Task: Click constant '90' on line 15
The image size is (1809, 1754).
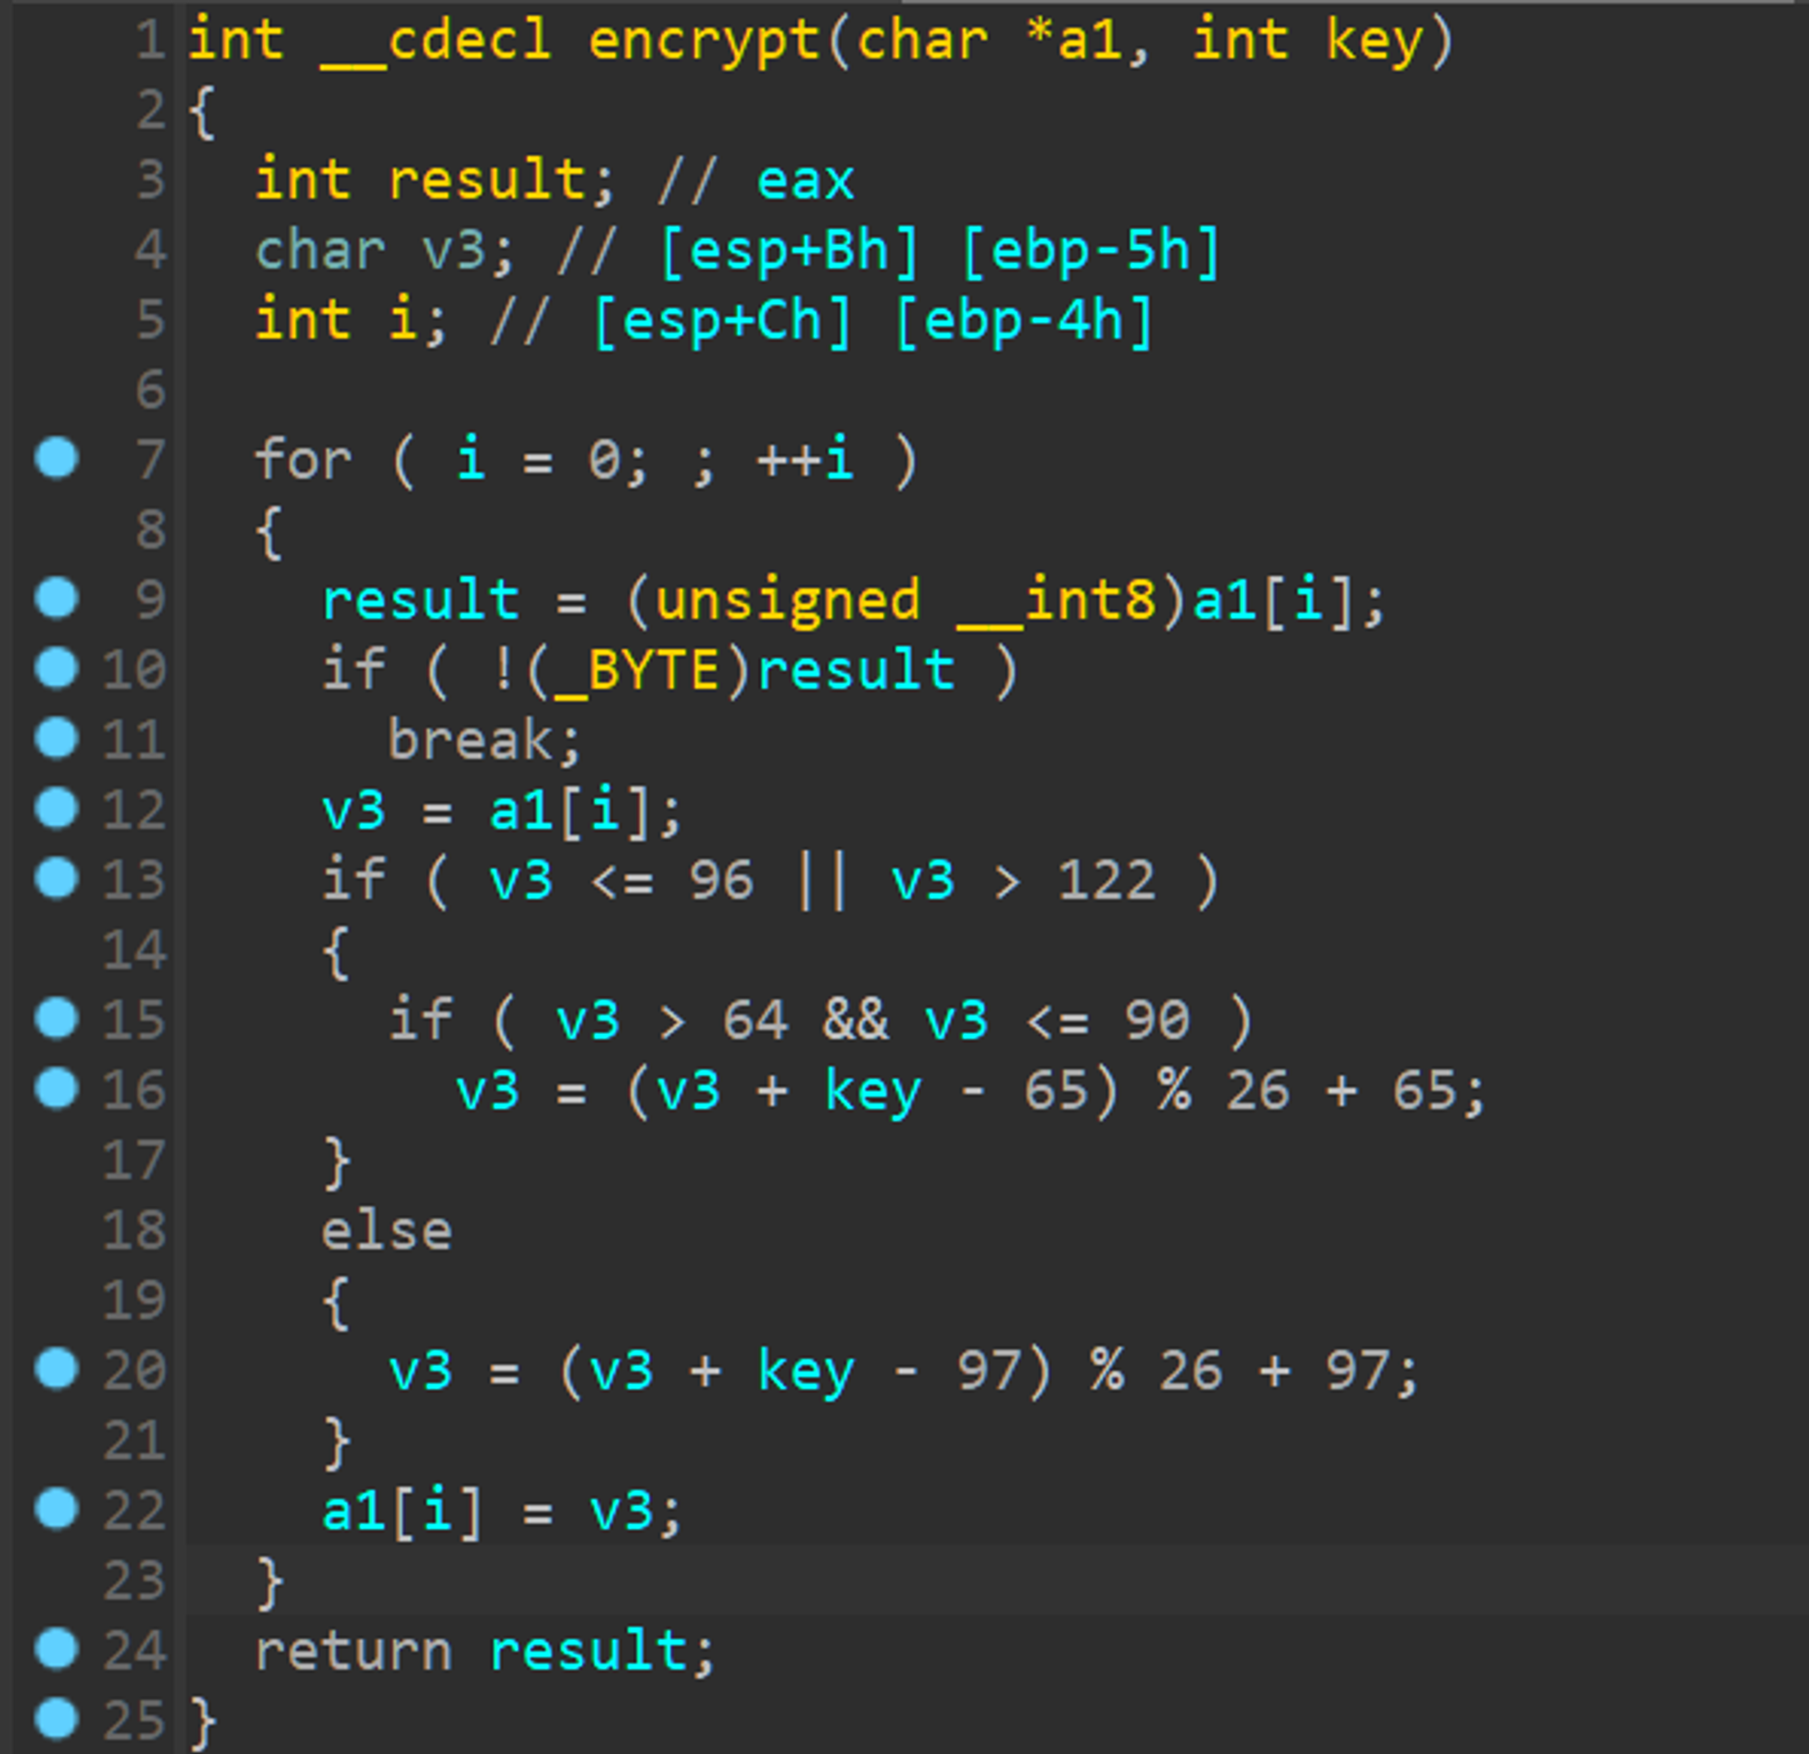Action: click(x=1157, y=1020)
